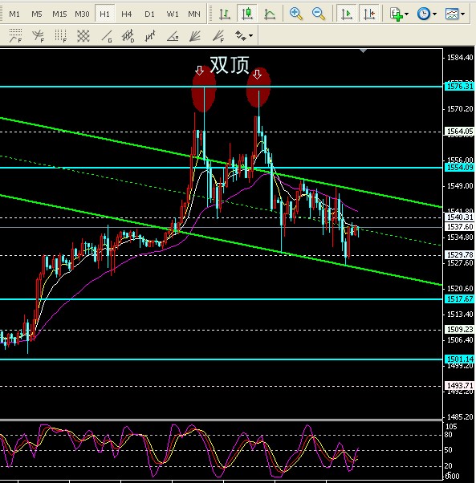Switch to the D1 daily timeframe

(150, 14)
